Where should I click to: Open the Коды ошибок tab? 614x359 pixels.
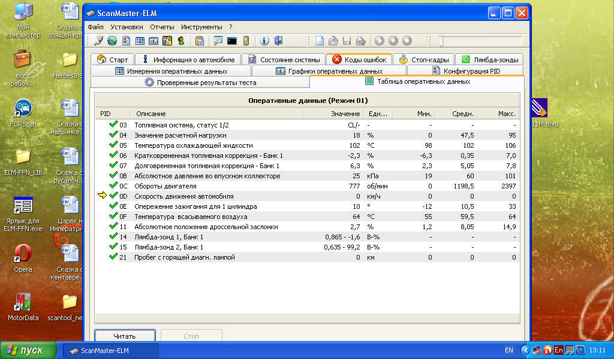359,59
